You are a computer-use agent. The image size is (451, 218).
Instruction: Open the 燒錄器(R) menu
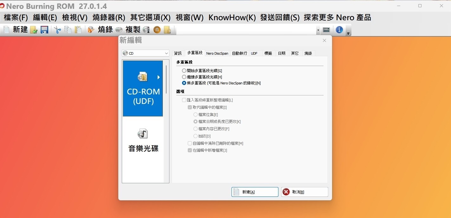pyautogui.click(x=109, y=18)
